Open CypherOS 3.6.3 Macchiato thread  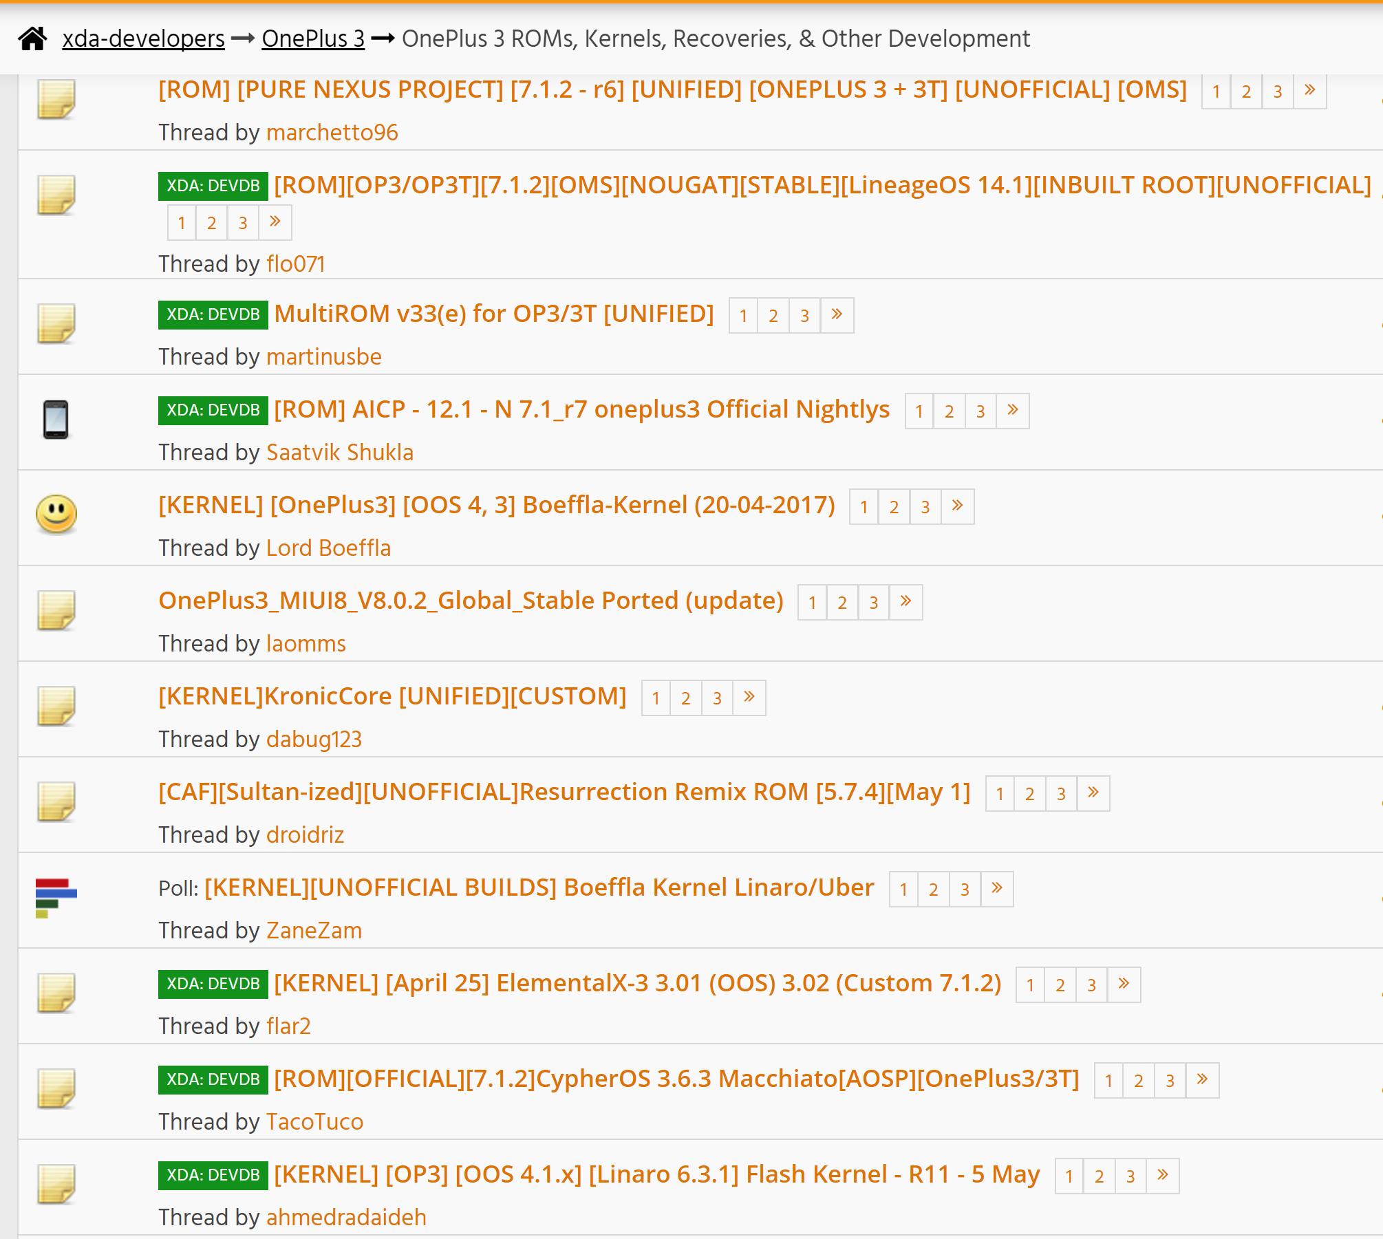[x=676, y=1079]
